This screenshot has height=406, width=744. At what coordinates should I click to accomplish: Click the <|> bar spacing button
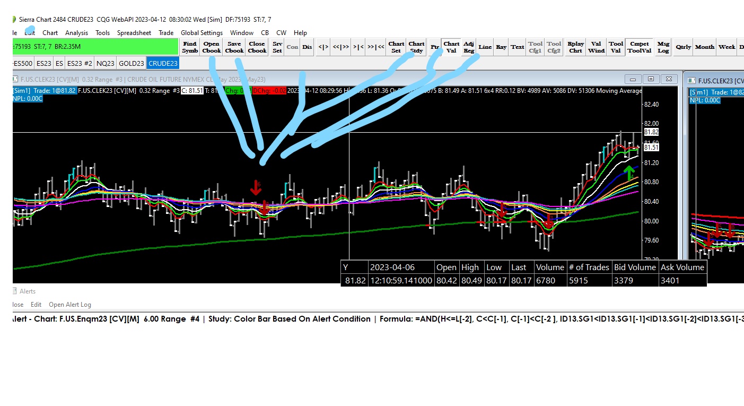[x=323, y=47]
